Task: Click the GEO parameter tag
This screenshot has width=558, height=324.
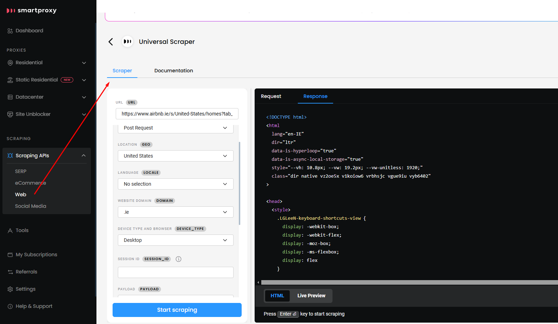Action: [146, 145]
